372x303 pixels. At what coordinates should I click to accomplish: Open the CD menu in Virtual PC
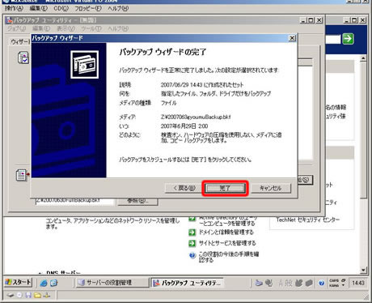click(61, 8)
